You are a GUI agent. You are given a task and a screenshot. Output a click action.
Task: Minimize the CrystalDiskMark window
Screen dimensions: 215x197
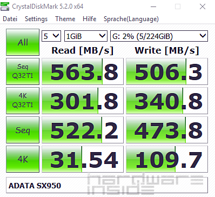153,6
